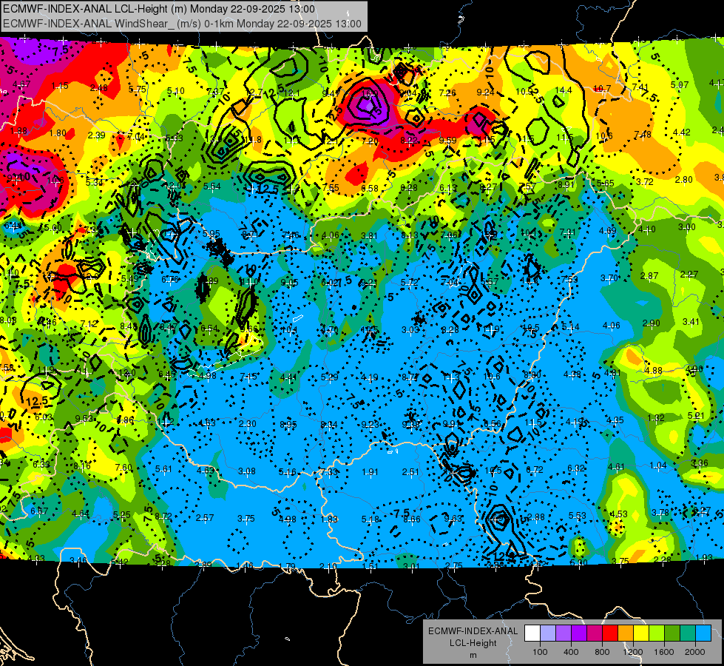
Task: Click the grid value '3.08'
Action: click(x=246, y=471)
